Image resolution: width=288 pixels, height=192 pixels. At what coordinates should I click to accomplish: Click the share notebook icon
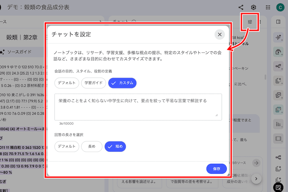point(241,7)
